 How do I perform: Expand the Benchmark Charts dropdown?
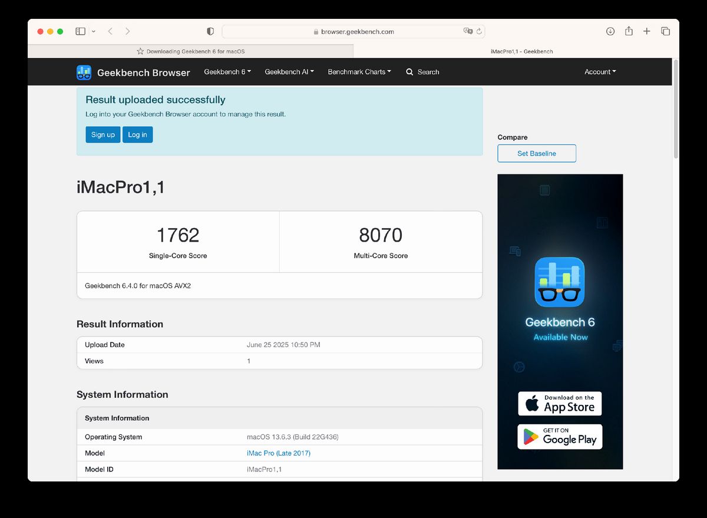(359, 72)
